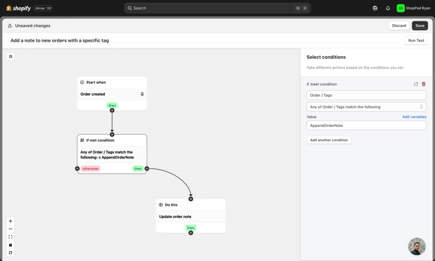The image size is (435, 261).
Task: Zoom out of the workflow canvas
Action: [x=10, y=229]
